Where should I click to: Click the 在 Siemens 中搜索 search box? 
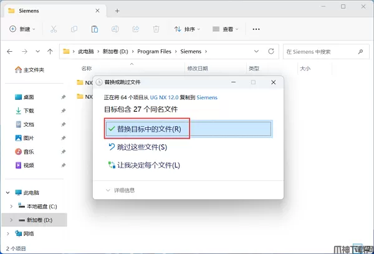click(x=326, y=52)
